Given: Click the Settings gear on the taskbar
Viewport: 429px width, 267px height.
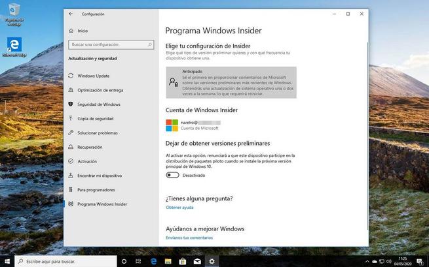Looking at the screenshot, I should tap(212, 261).
